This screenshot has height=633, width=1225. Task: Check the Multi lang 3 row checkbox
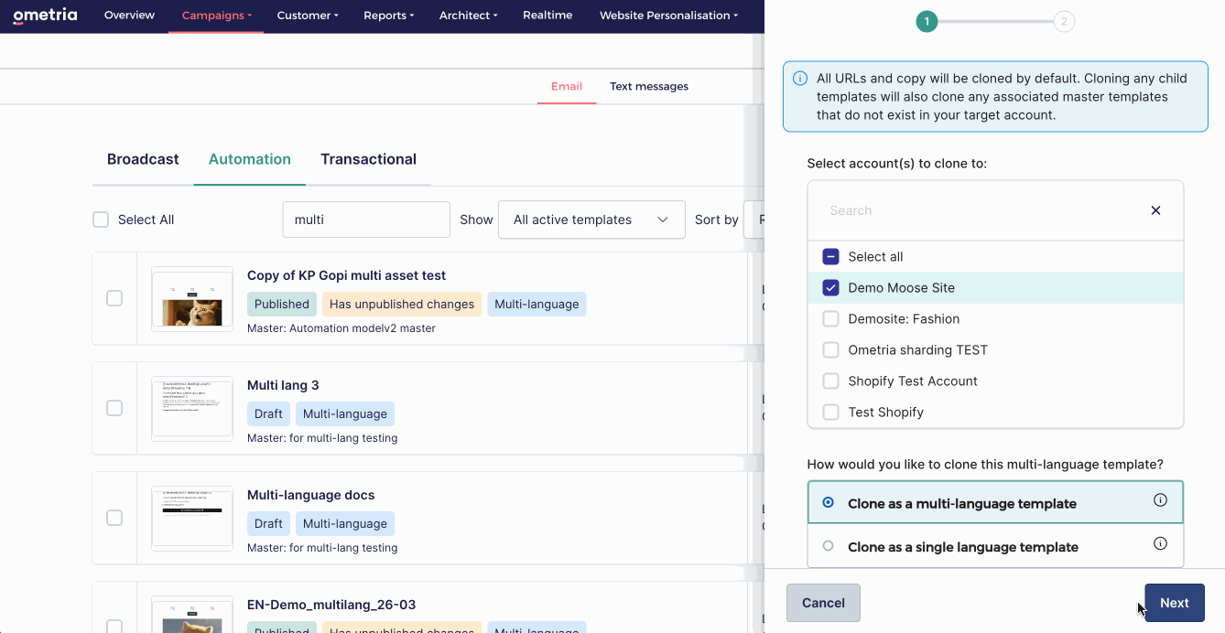[x=114, y=408]
